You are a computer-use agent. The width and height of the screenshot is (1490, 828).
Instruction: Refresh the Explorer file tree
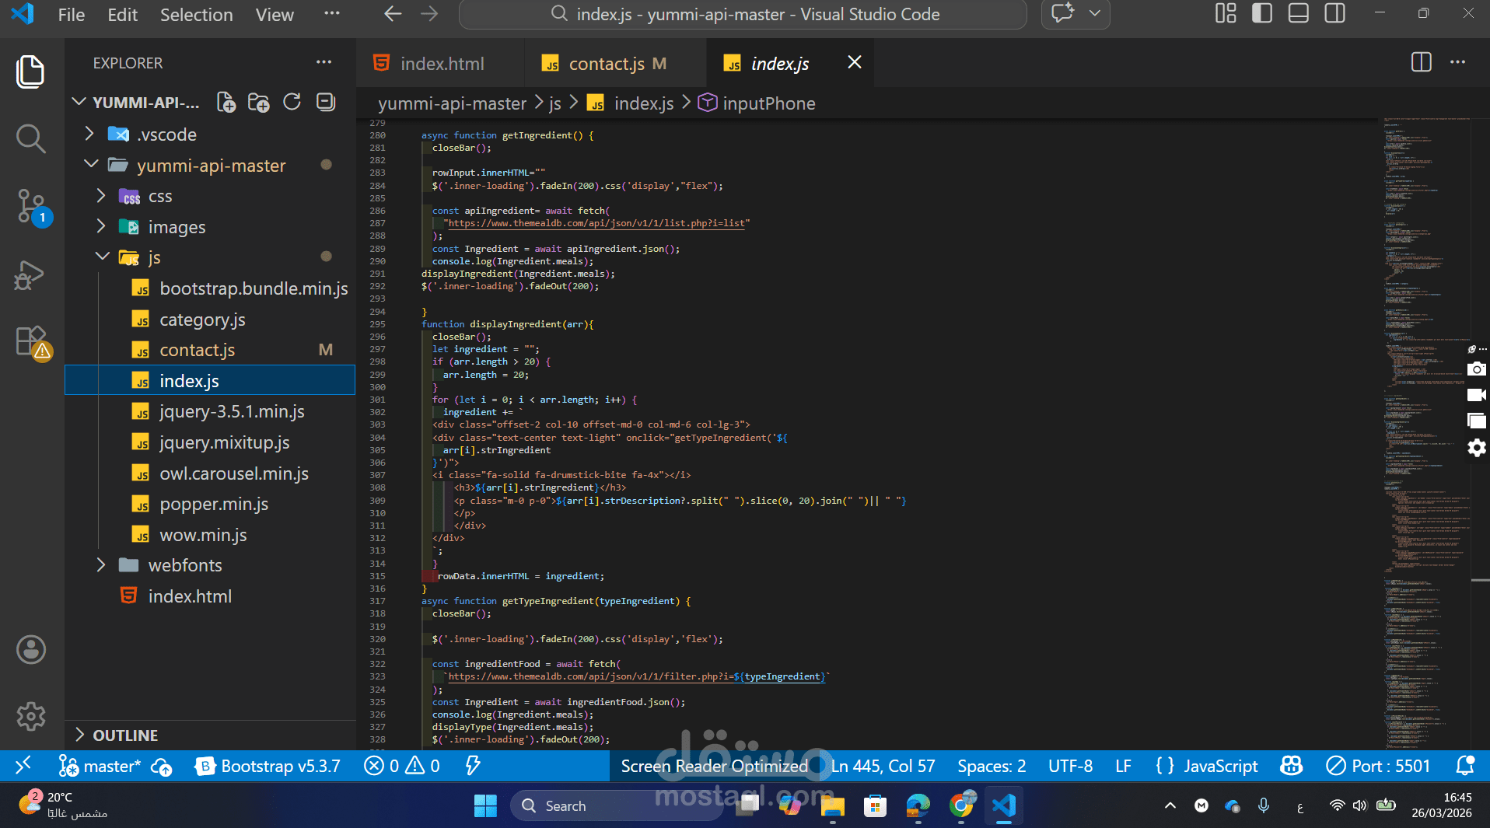[x=292, y=103]
